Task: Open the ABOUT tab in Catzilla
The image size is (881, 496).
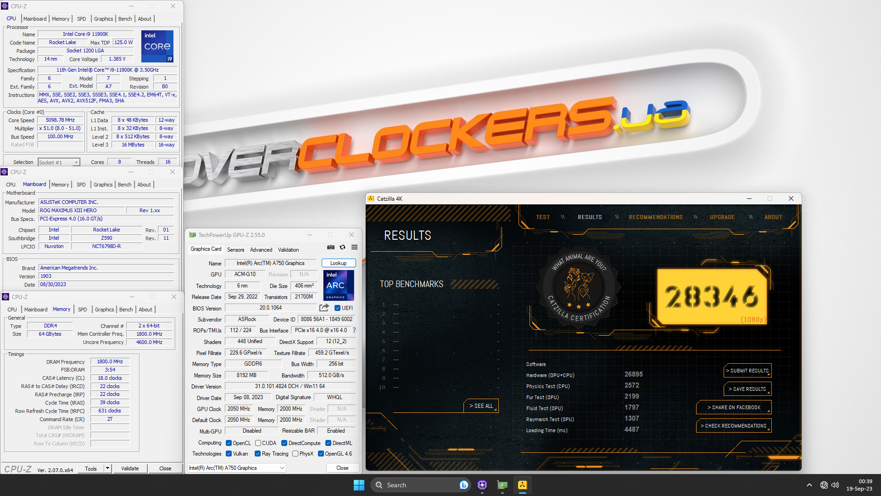Action: (773, 217)
